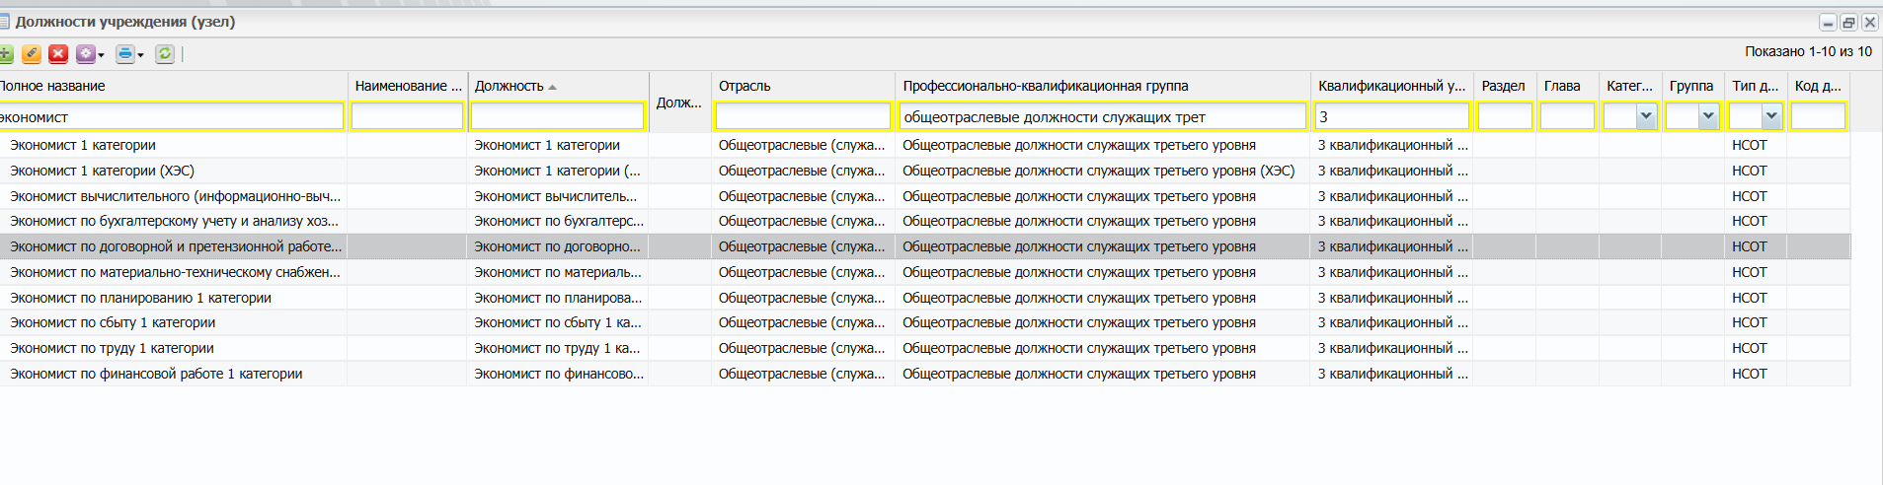Select full name 'Экономист по финансовой работе 1 категории'
Screen dimensions: 1883x485
coord(156,374)
